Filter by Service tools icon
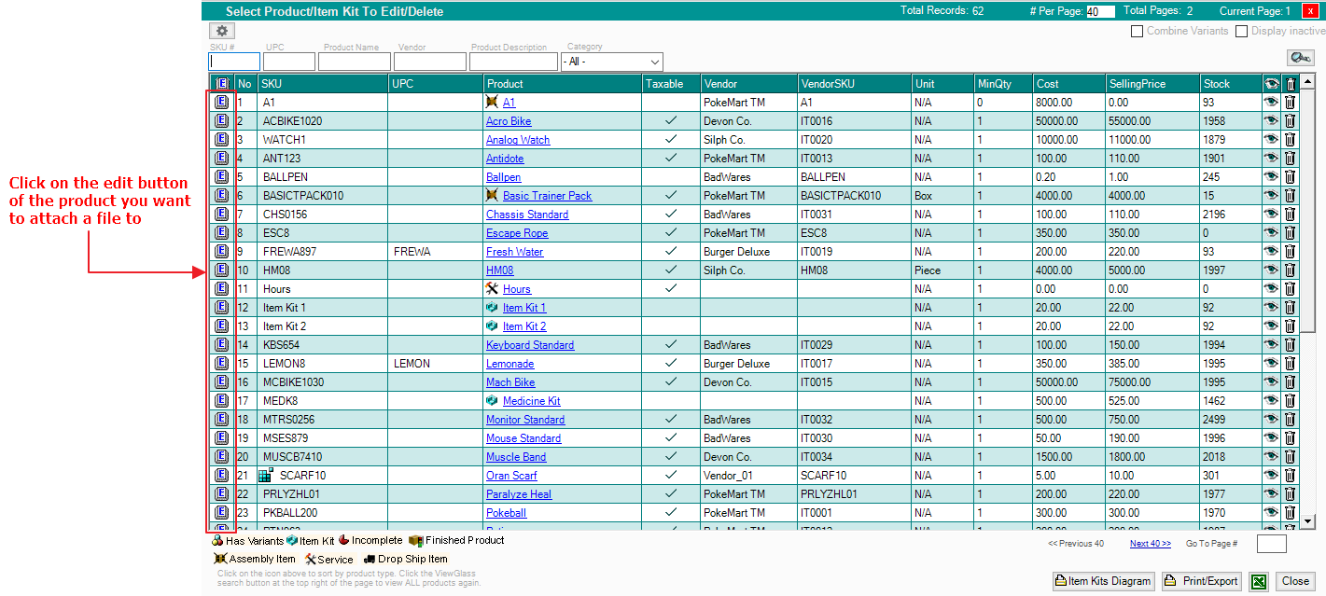Screen dimensions: 1326x596 [x=311, y=560]
